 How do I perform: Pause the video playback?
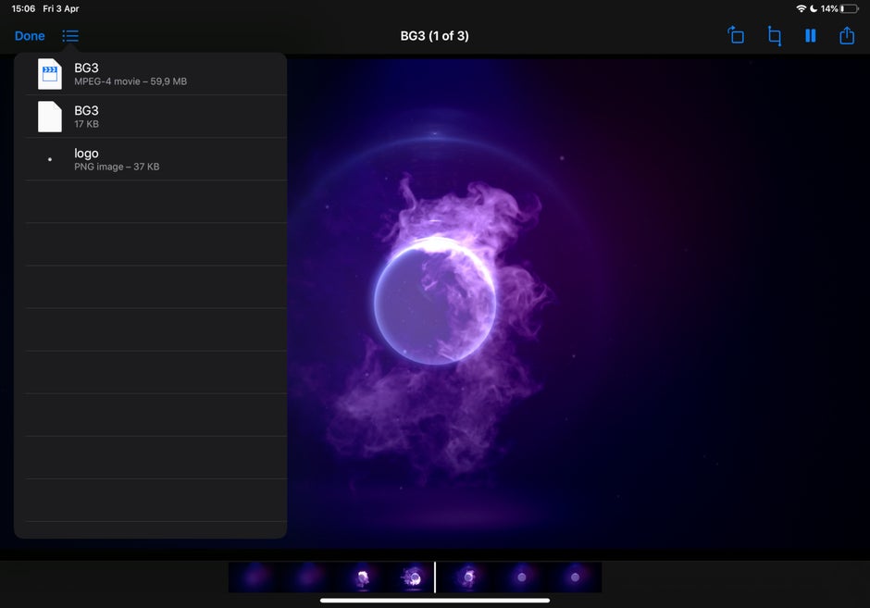pos(811,36)
